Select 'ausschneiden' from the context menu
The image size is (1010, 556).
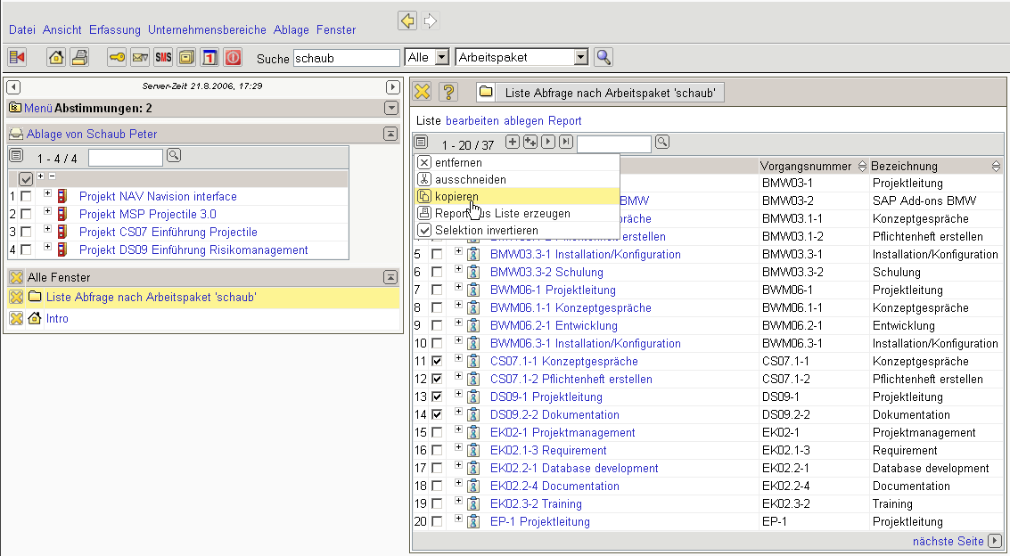471,179
